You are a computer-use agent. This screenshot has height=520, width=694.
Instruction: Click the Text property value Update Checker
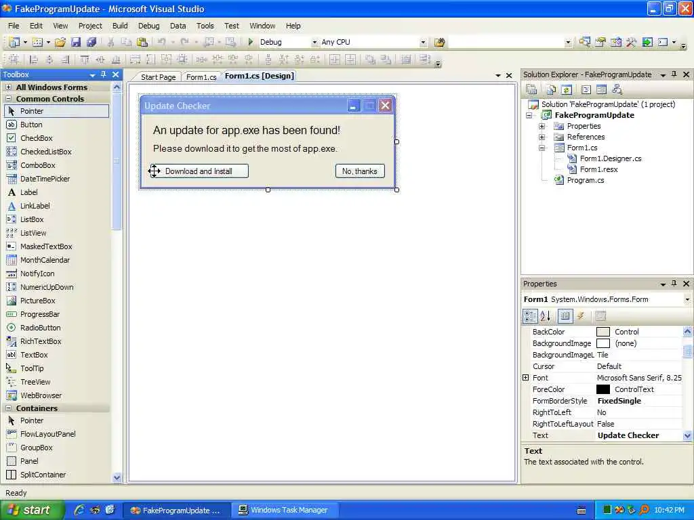pos(628,435)
